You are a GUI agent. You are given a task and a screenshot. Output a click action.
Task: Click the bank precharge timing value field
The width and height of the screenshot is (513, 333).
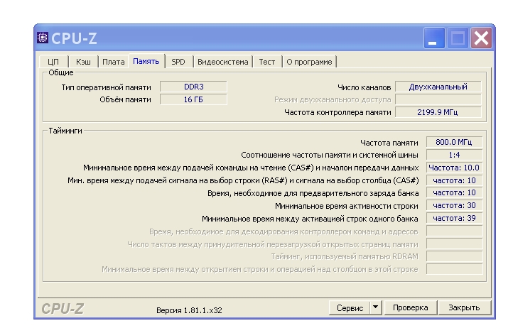(x=454, y=193)
